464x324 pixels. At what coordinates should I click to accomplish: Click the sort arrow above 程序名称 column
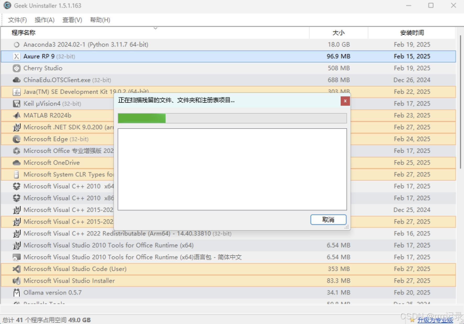[x=155, y=28]
